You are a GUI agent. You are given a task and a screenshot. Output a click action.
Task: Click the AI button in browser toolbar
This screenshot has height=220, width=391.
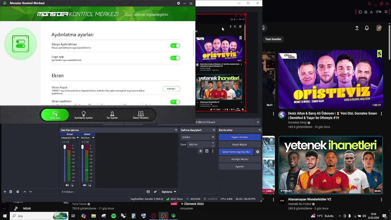(379, 12)
